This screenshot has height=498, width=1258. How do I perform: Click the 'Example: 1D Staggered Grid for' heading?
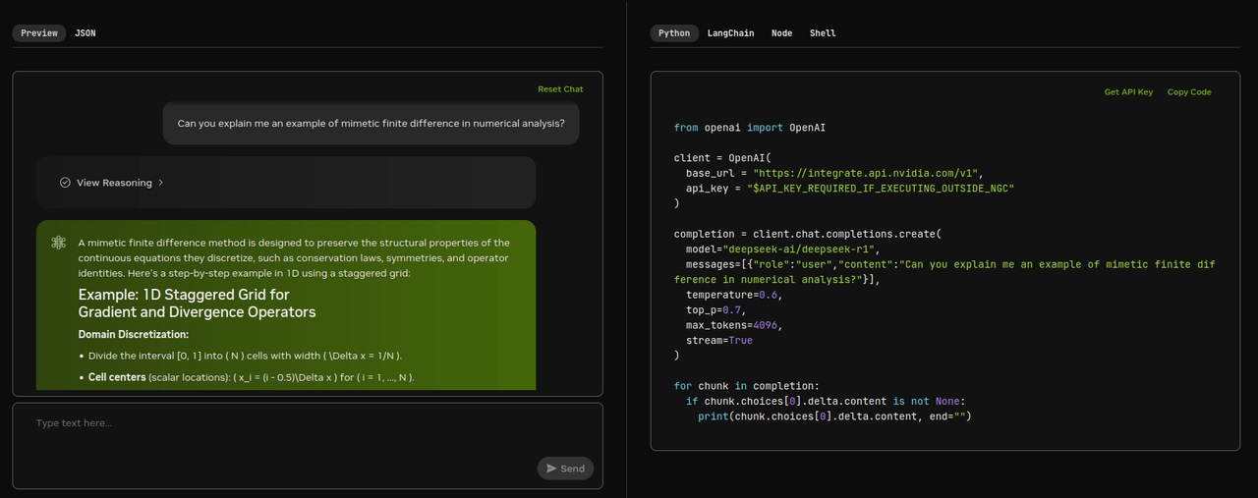click(x=184, y=295)
